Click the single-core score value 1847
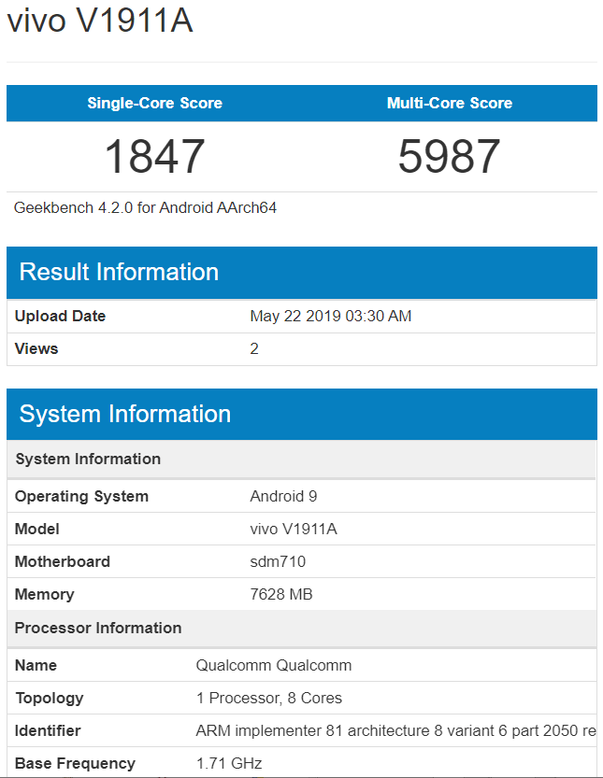Screen dimensions: 603x778 [x=154, y=156]
